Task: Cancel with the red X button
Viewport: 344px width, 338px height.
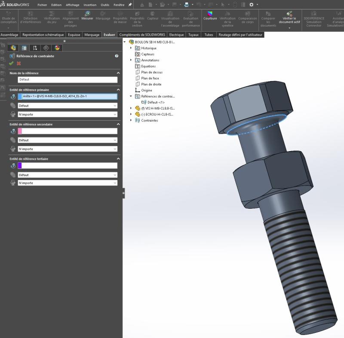Action: [18, 63]
